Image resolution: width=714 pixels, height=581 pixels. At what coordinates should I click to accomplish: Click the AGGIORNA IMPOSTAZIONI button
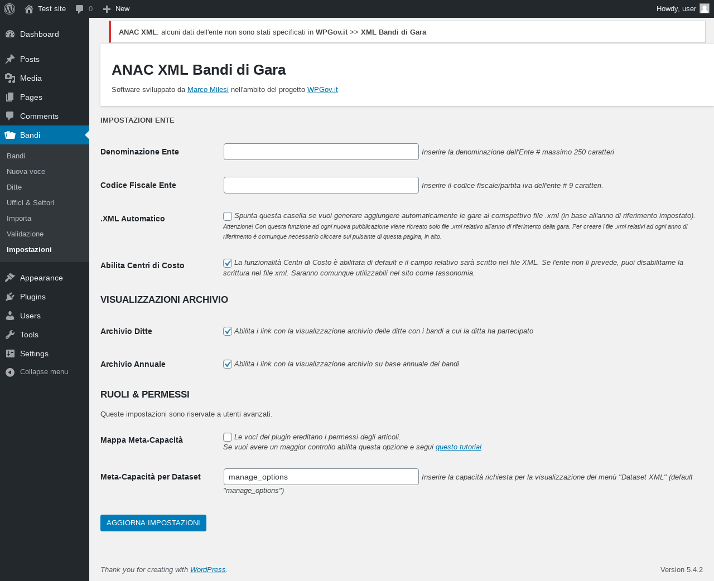tap(153, 523)
